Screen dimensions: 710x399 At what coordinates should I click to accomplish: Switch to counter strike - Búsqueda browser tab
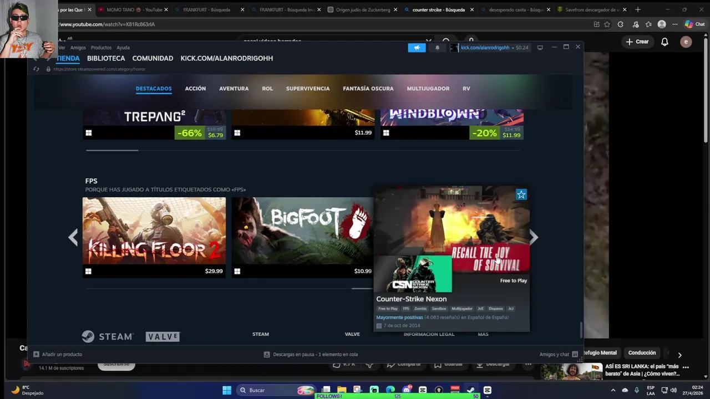coord(438,9)
